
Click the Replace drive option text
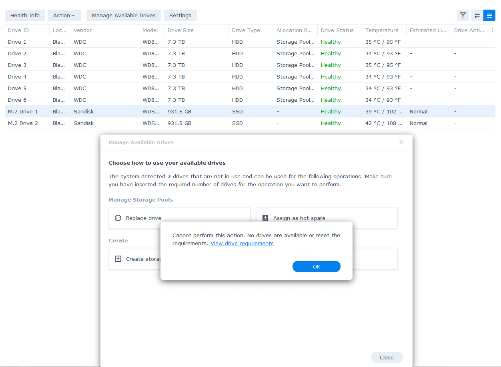(143, 218)
